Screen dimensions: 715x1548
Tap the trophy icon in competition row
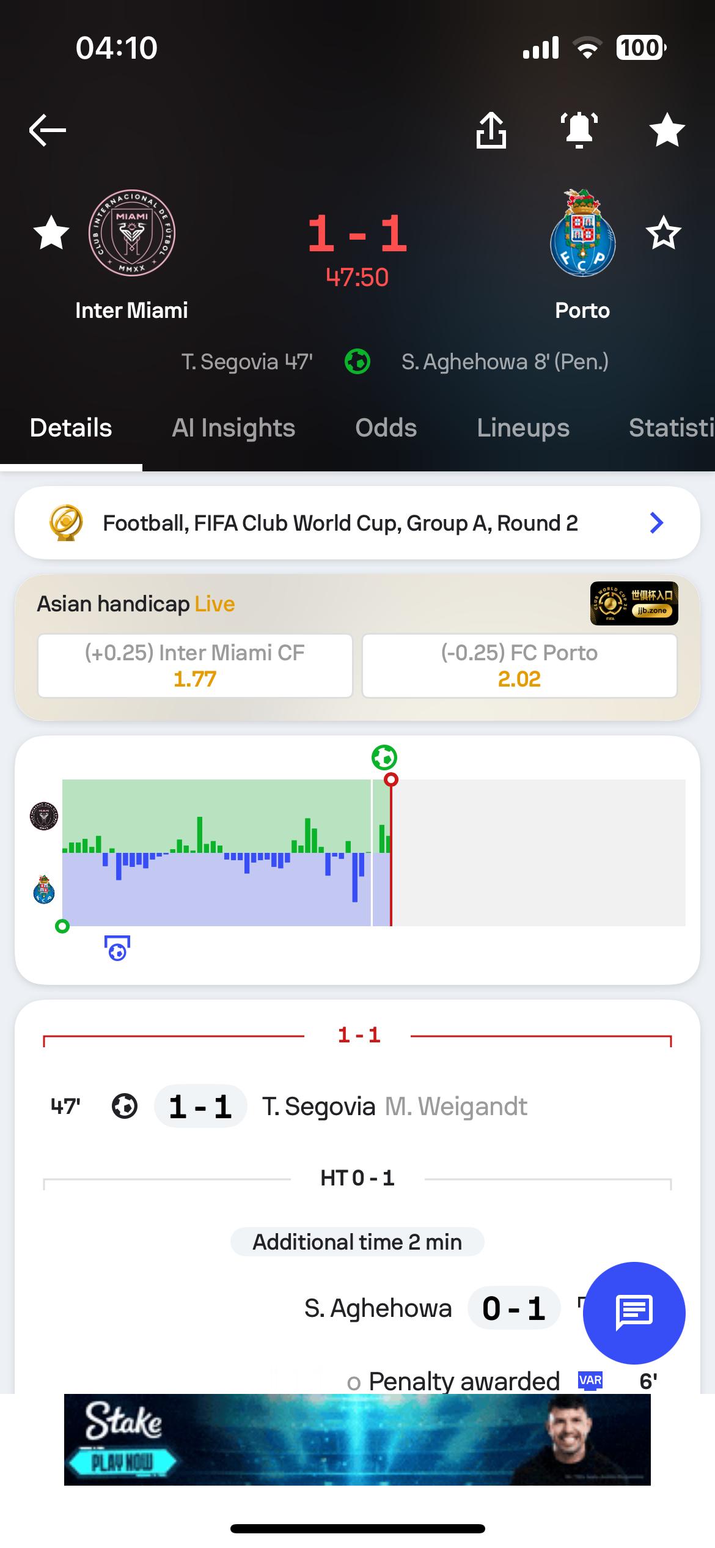point(66,523)
